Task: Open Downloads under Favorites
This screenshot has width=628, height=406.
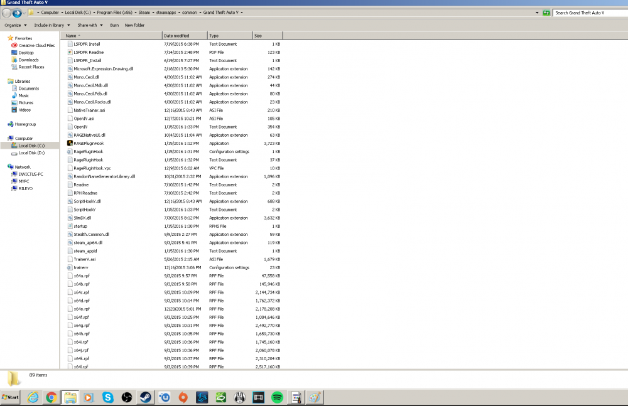Action: click(28, 60)
